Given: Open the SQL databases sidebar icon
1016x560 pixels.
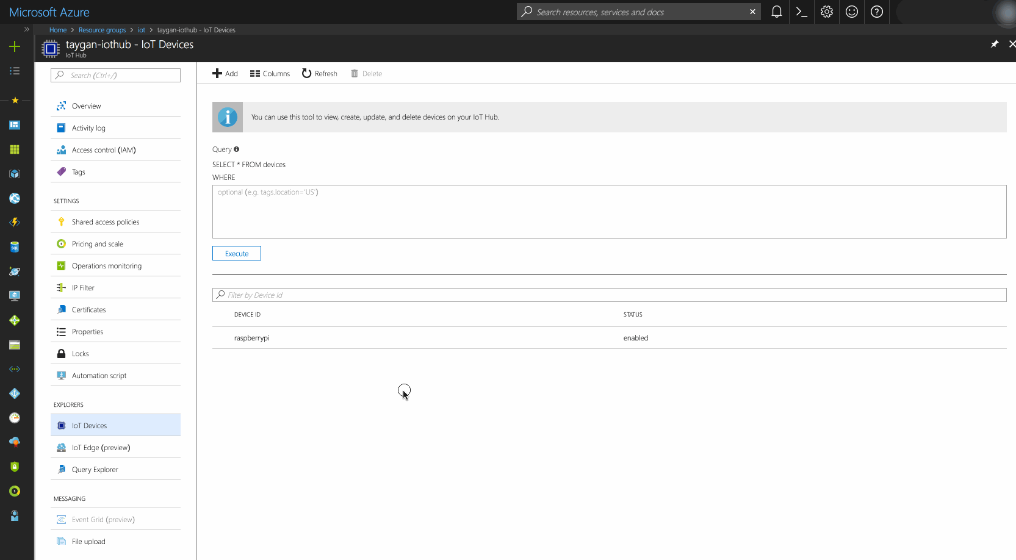Looking at the screenshot, I should pos(15,247).
